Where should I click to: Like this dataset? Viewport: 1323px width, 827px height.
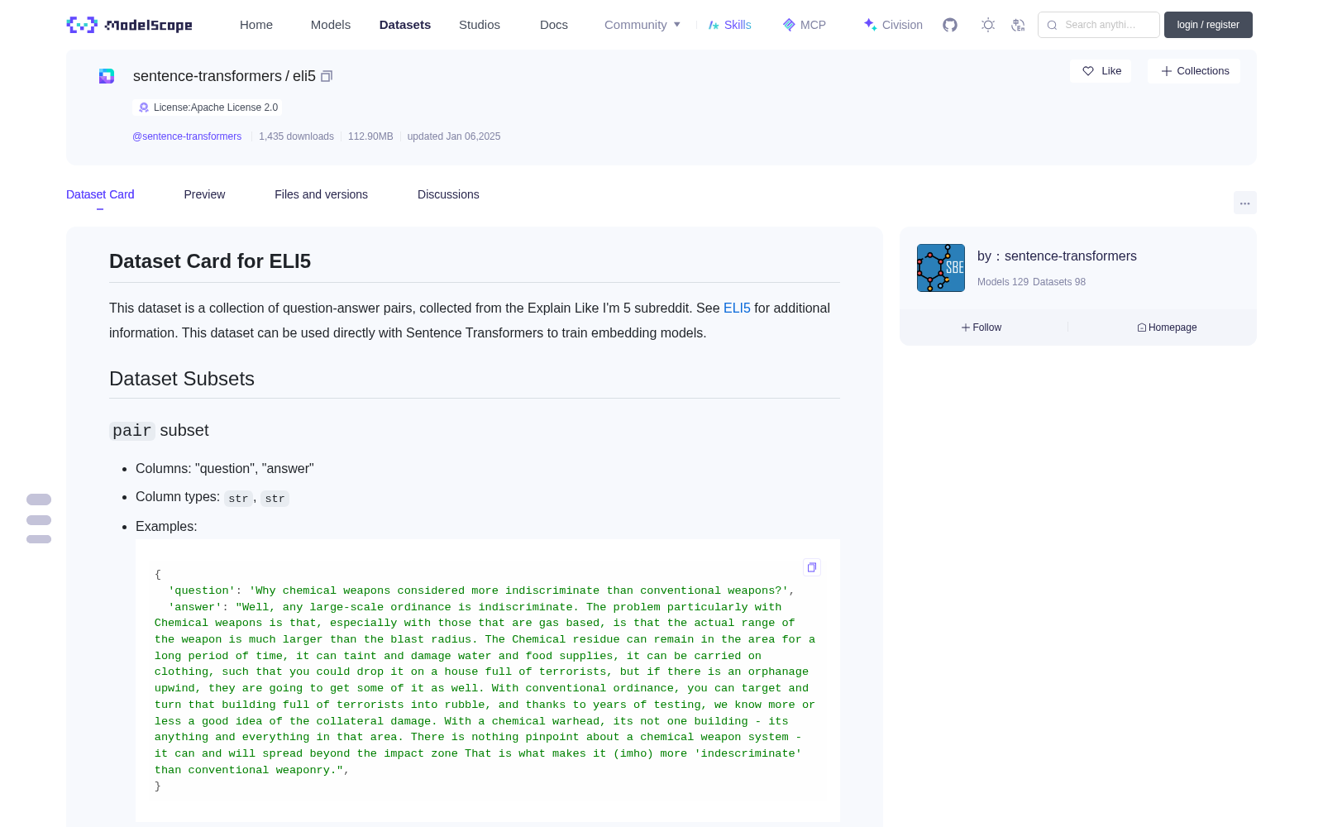[1101, 71]
